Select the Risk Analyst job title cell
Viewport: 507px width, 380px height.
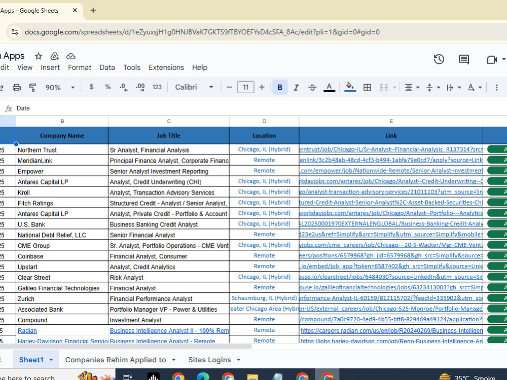pyautogui.click(x=168, y=278)
